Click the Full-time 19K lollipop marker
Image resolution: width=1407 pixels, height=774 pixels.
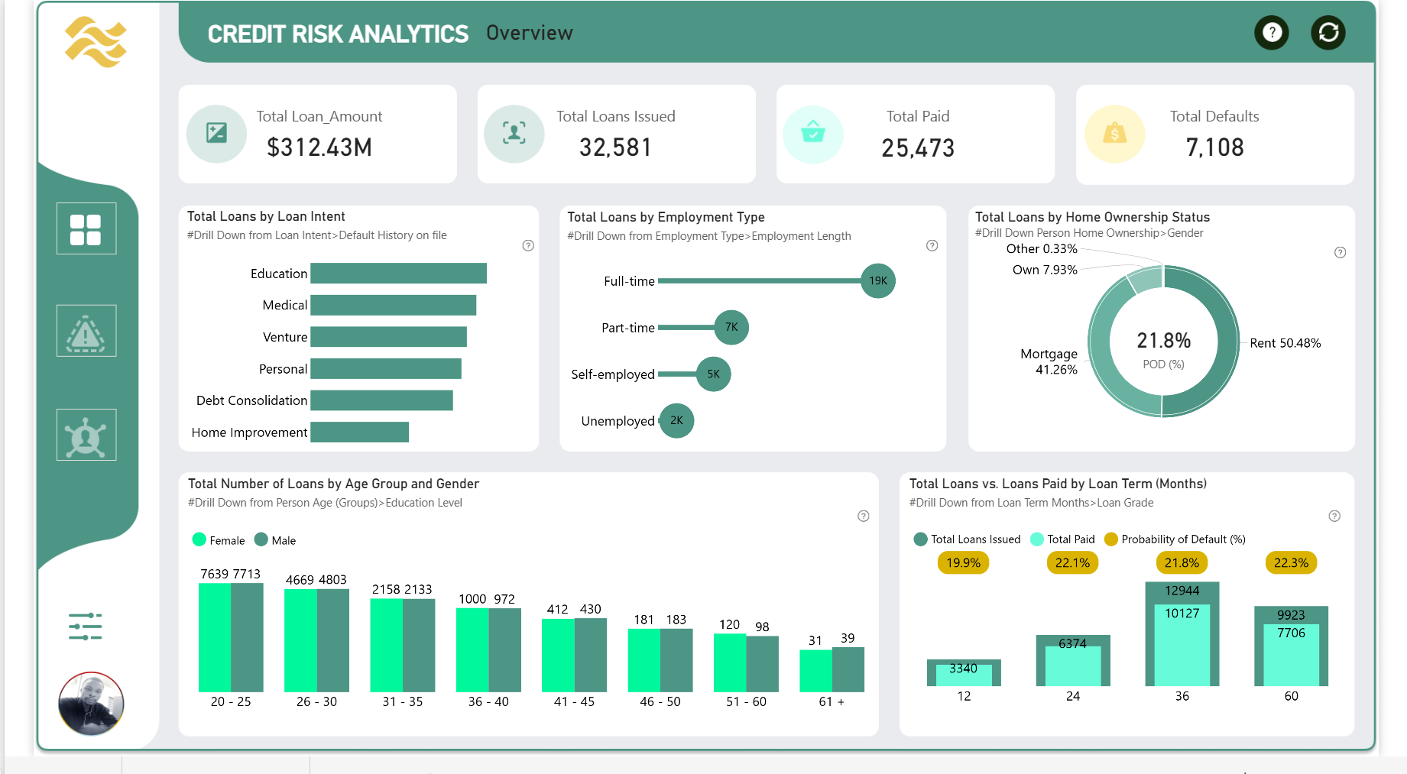(x=877, y=281)
